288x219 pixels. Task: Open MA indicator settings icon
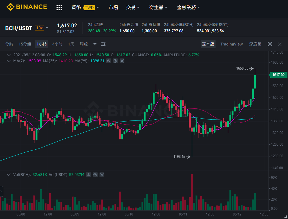coord(115,61)
